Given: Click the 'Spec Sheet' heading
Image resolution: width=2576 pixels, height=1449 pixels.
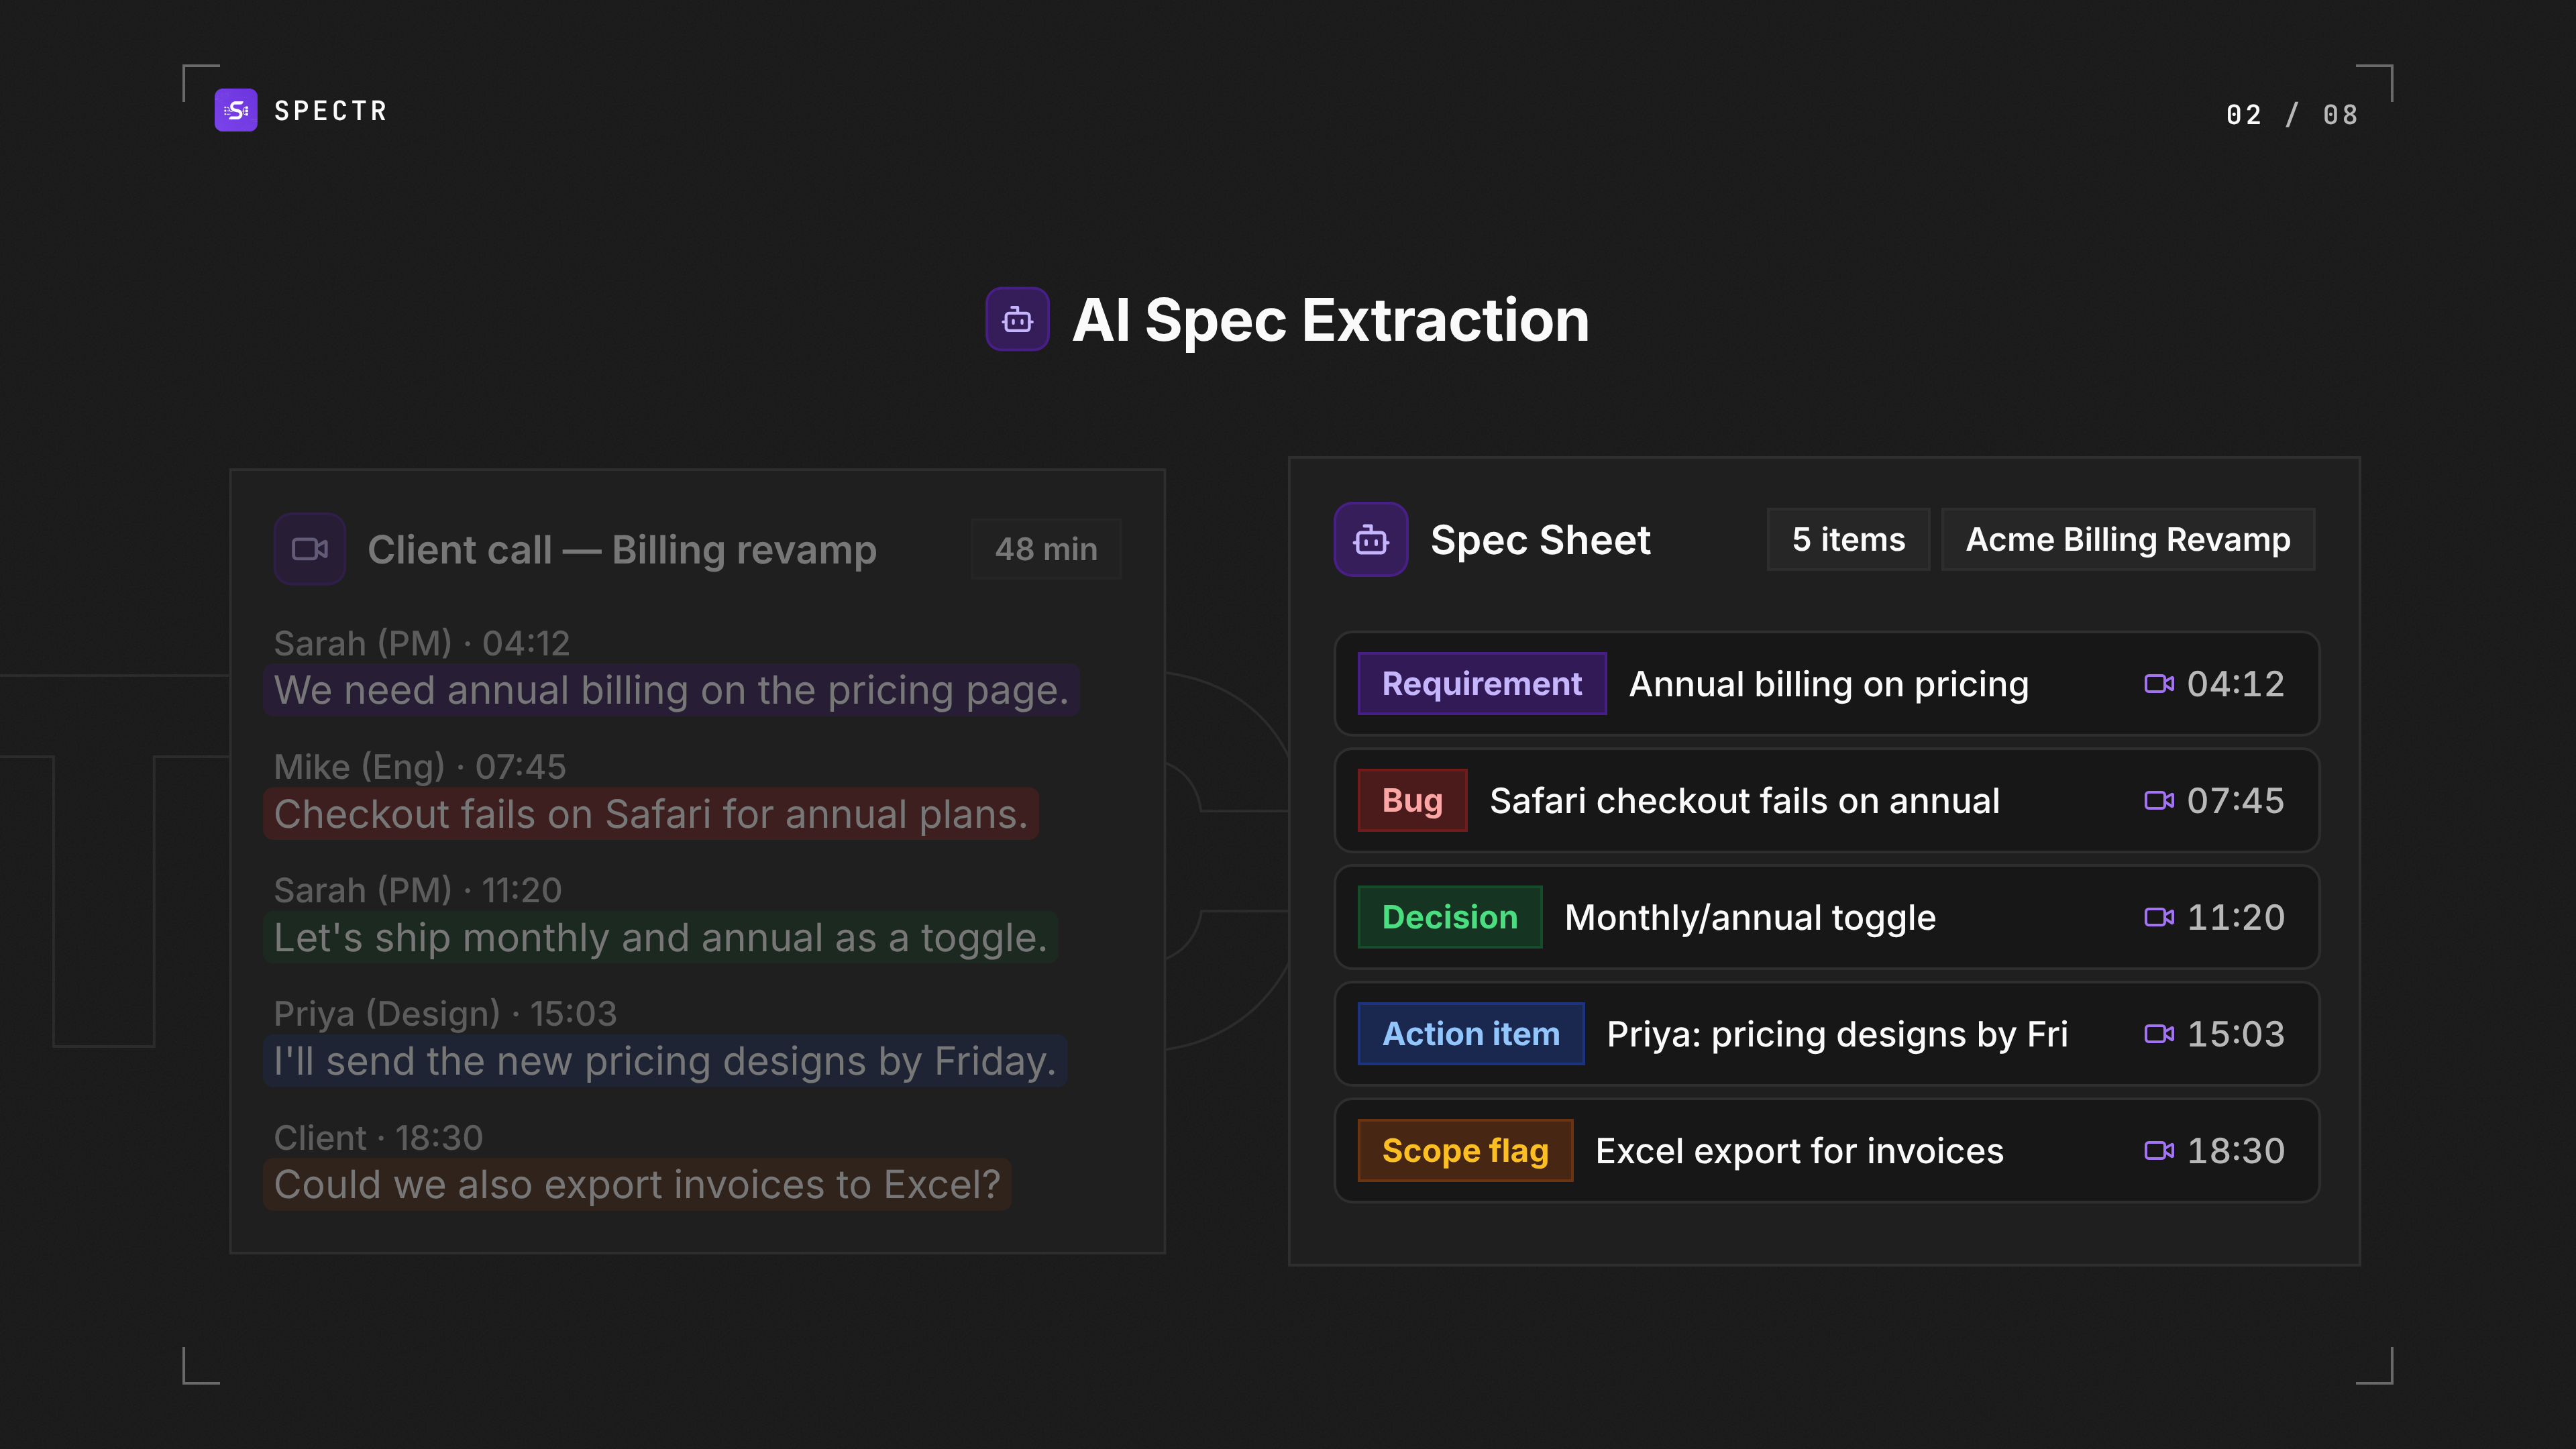Looking at the screenshot, I should click(x=1540, y=540).
